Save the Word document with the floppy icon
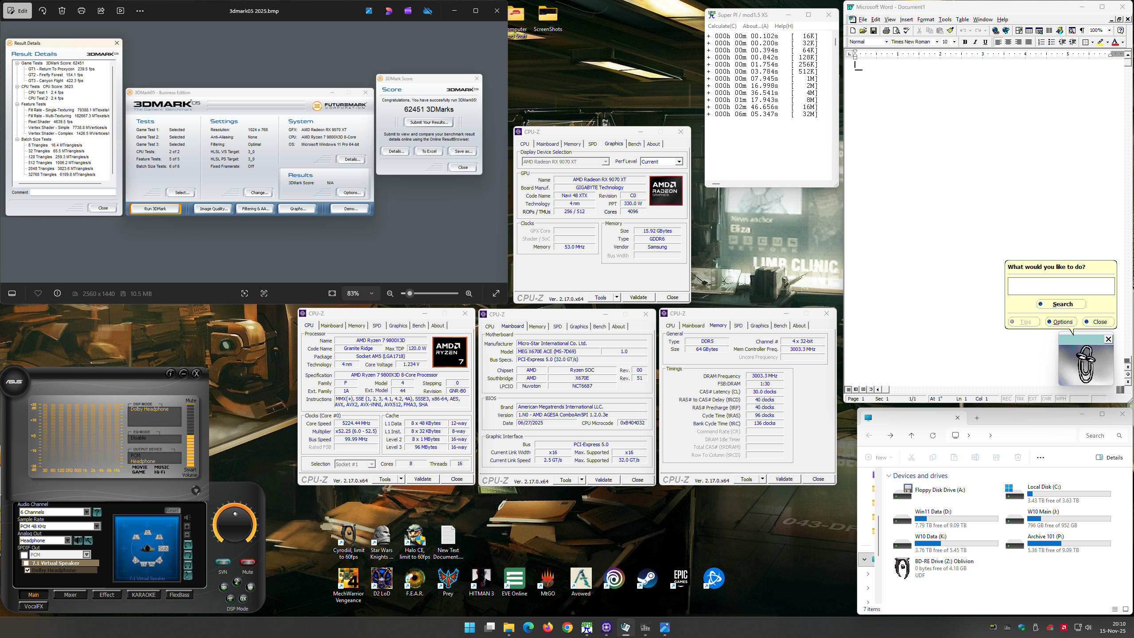This screenshot has width=1134, height=638. [874, 31]
